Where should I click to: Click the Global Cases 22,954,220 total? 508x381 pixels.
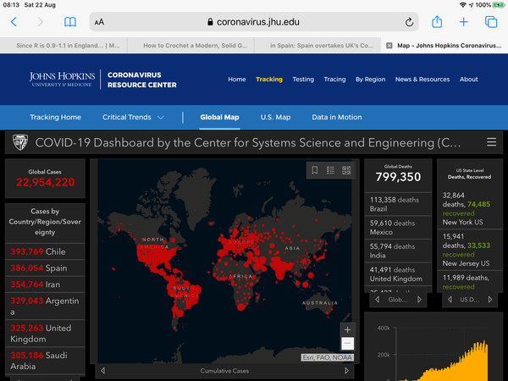[x=45, y=182]
